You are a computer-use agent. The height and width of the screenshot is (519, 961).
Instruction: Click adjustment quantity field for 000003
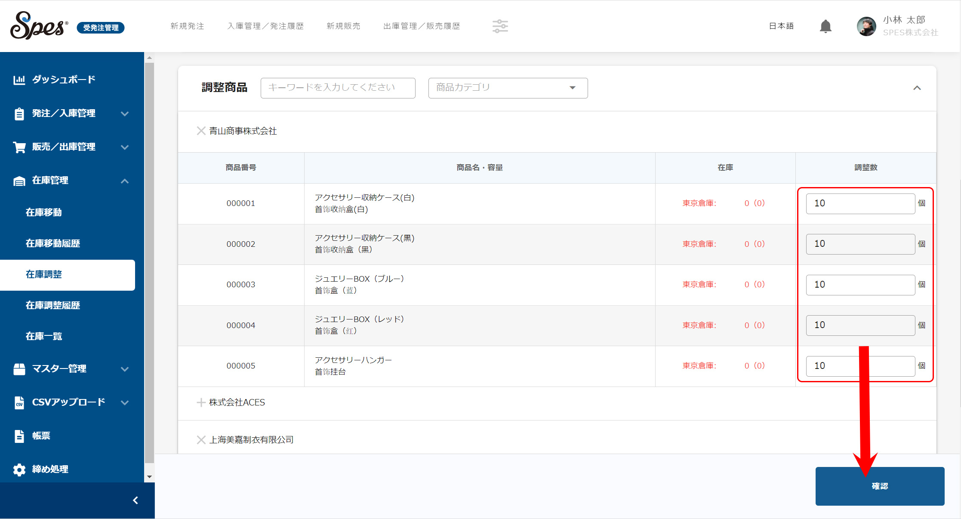click(860, 285)
